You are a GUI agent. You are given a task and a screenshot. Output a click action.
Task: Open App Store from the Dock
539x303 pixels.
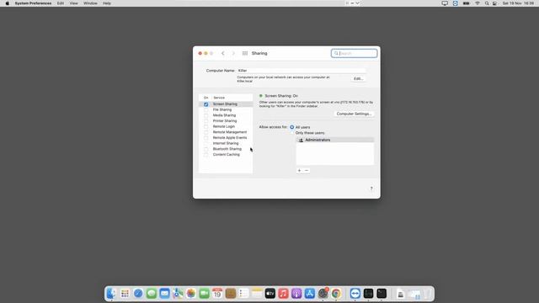click(310, 294)
